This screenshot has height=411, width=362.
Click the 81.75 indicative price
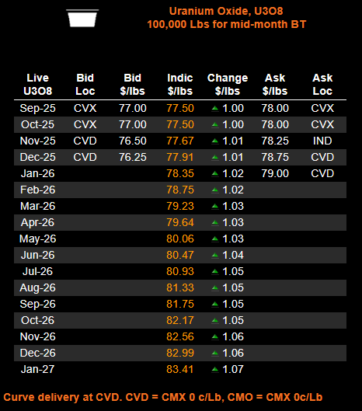pyautogui.click(x=180, y=304)
